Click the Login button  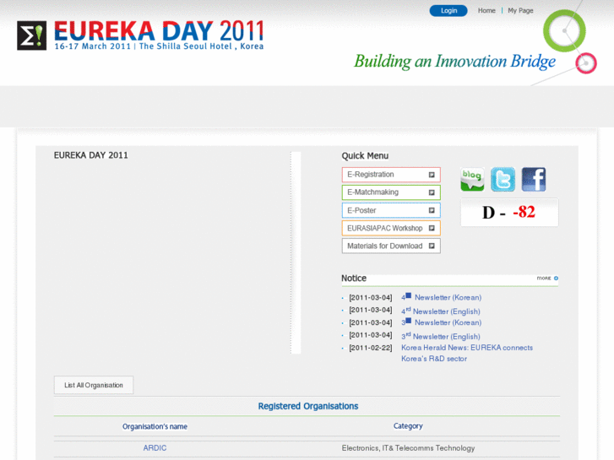[x=448, y=11]
